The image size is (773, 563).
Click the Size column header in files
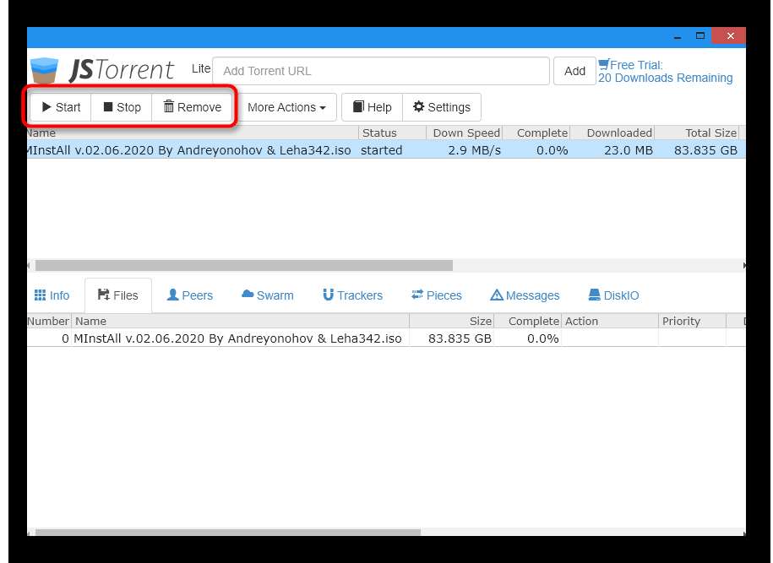point(452,321)
